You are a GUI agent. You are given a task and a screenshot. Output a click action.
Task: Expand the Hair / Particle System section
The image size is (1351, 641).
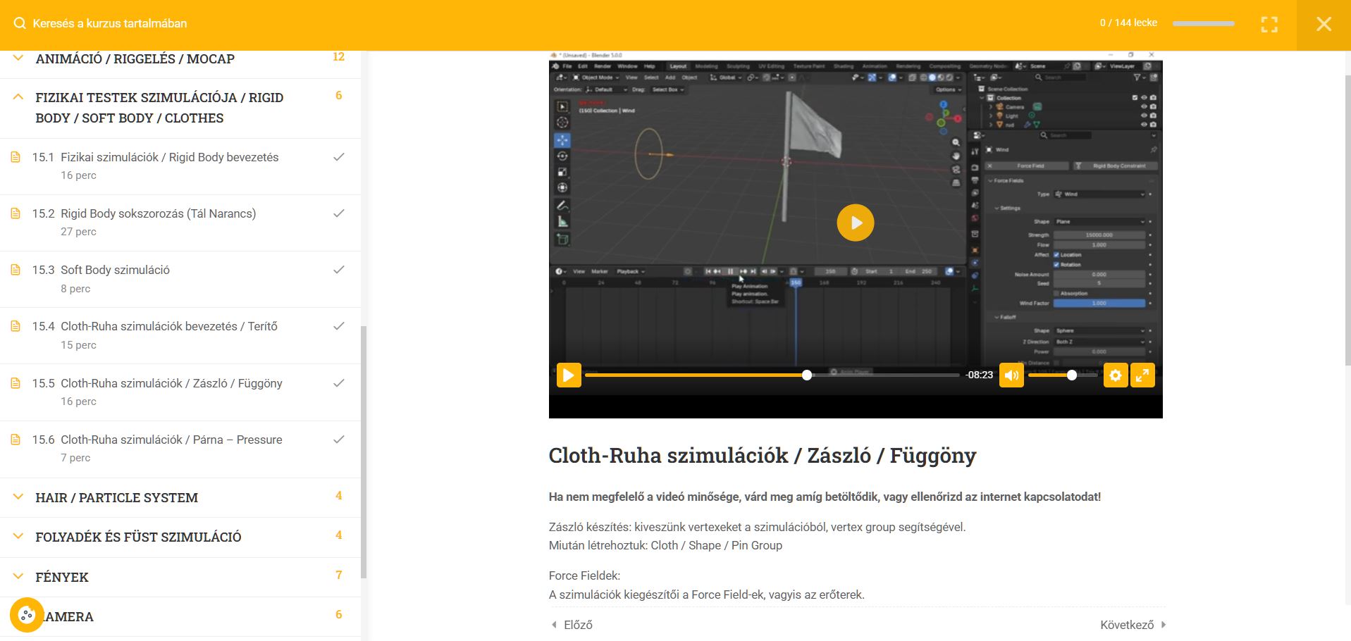coord(18,497)
